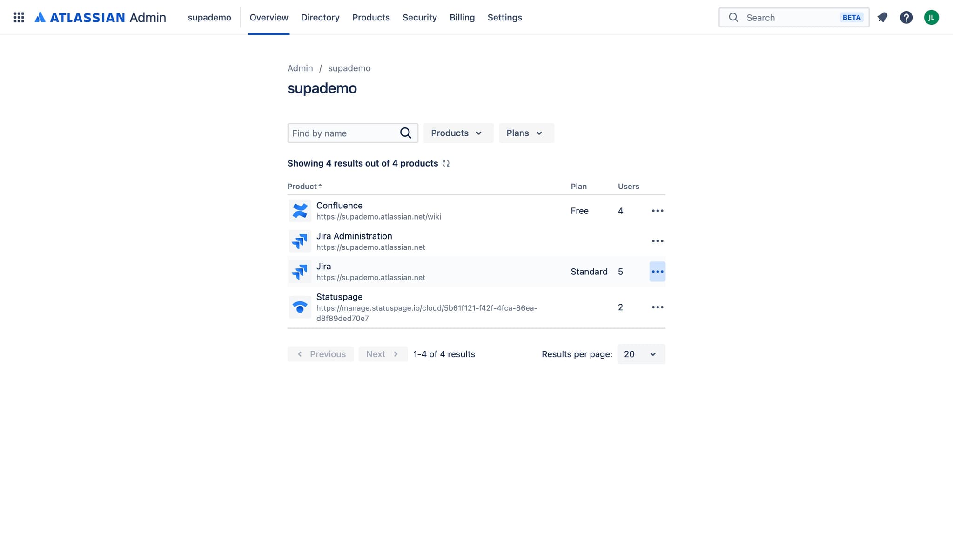Switch to the Billing tab

(x=462, y=18)
